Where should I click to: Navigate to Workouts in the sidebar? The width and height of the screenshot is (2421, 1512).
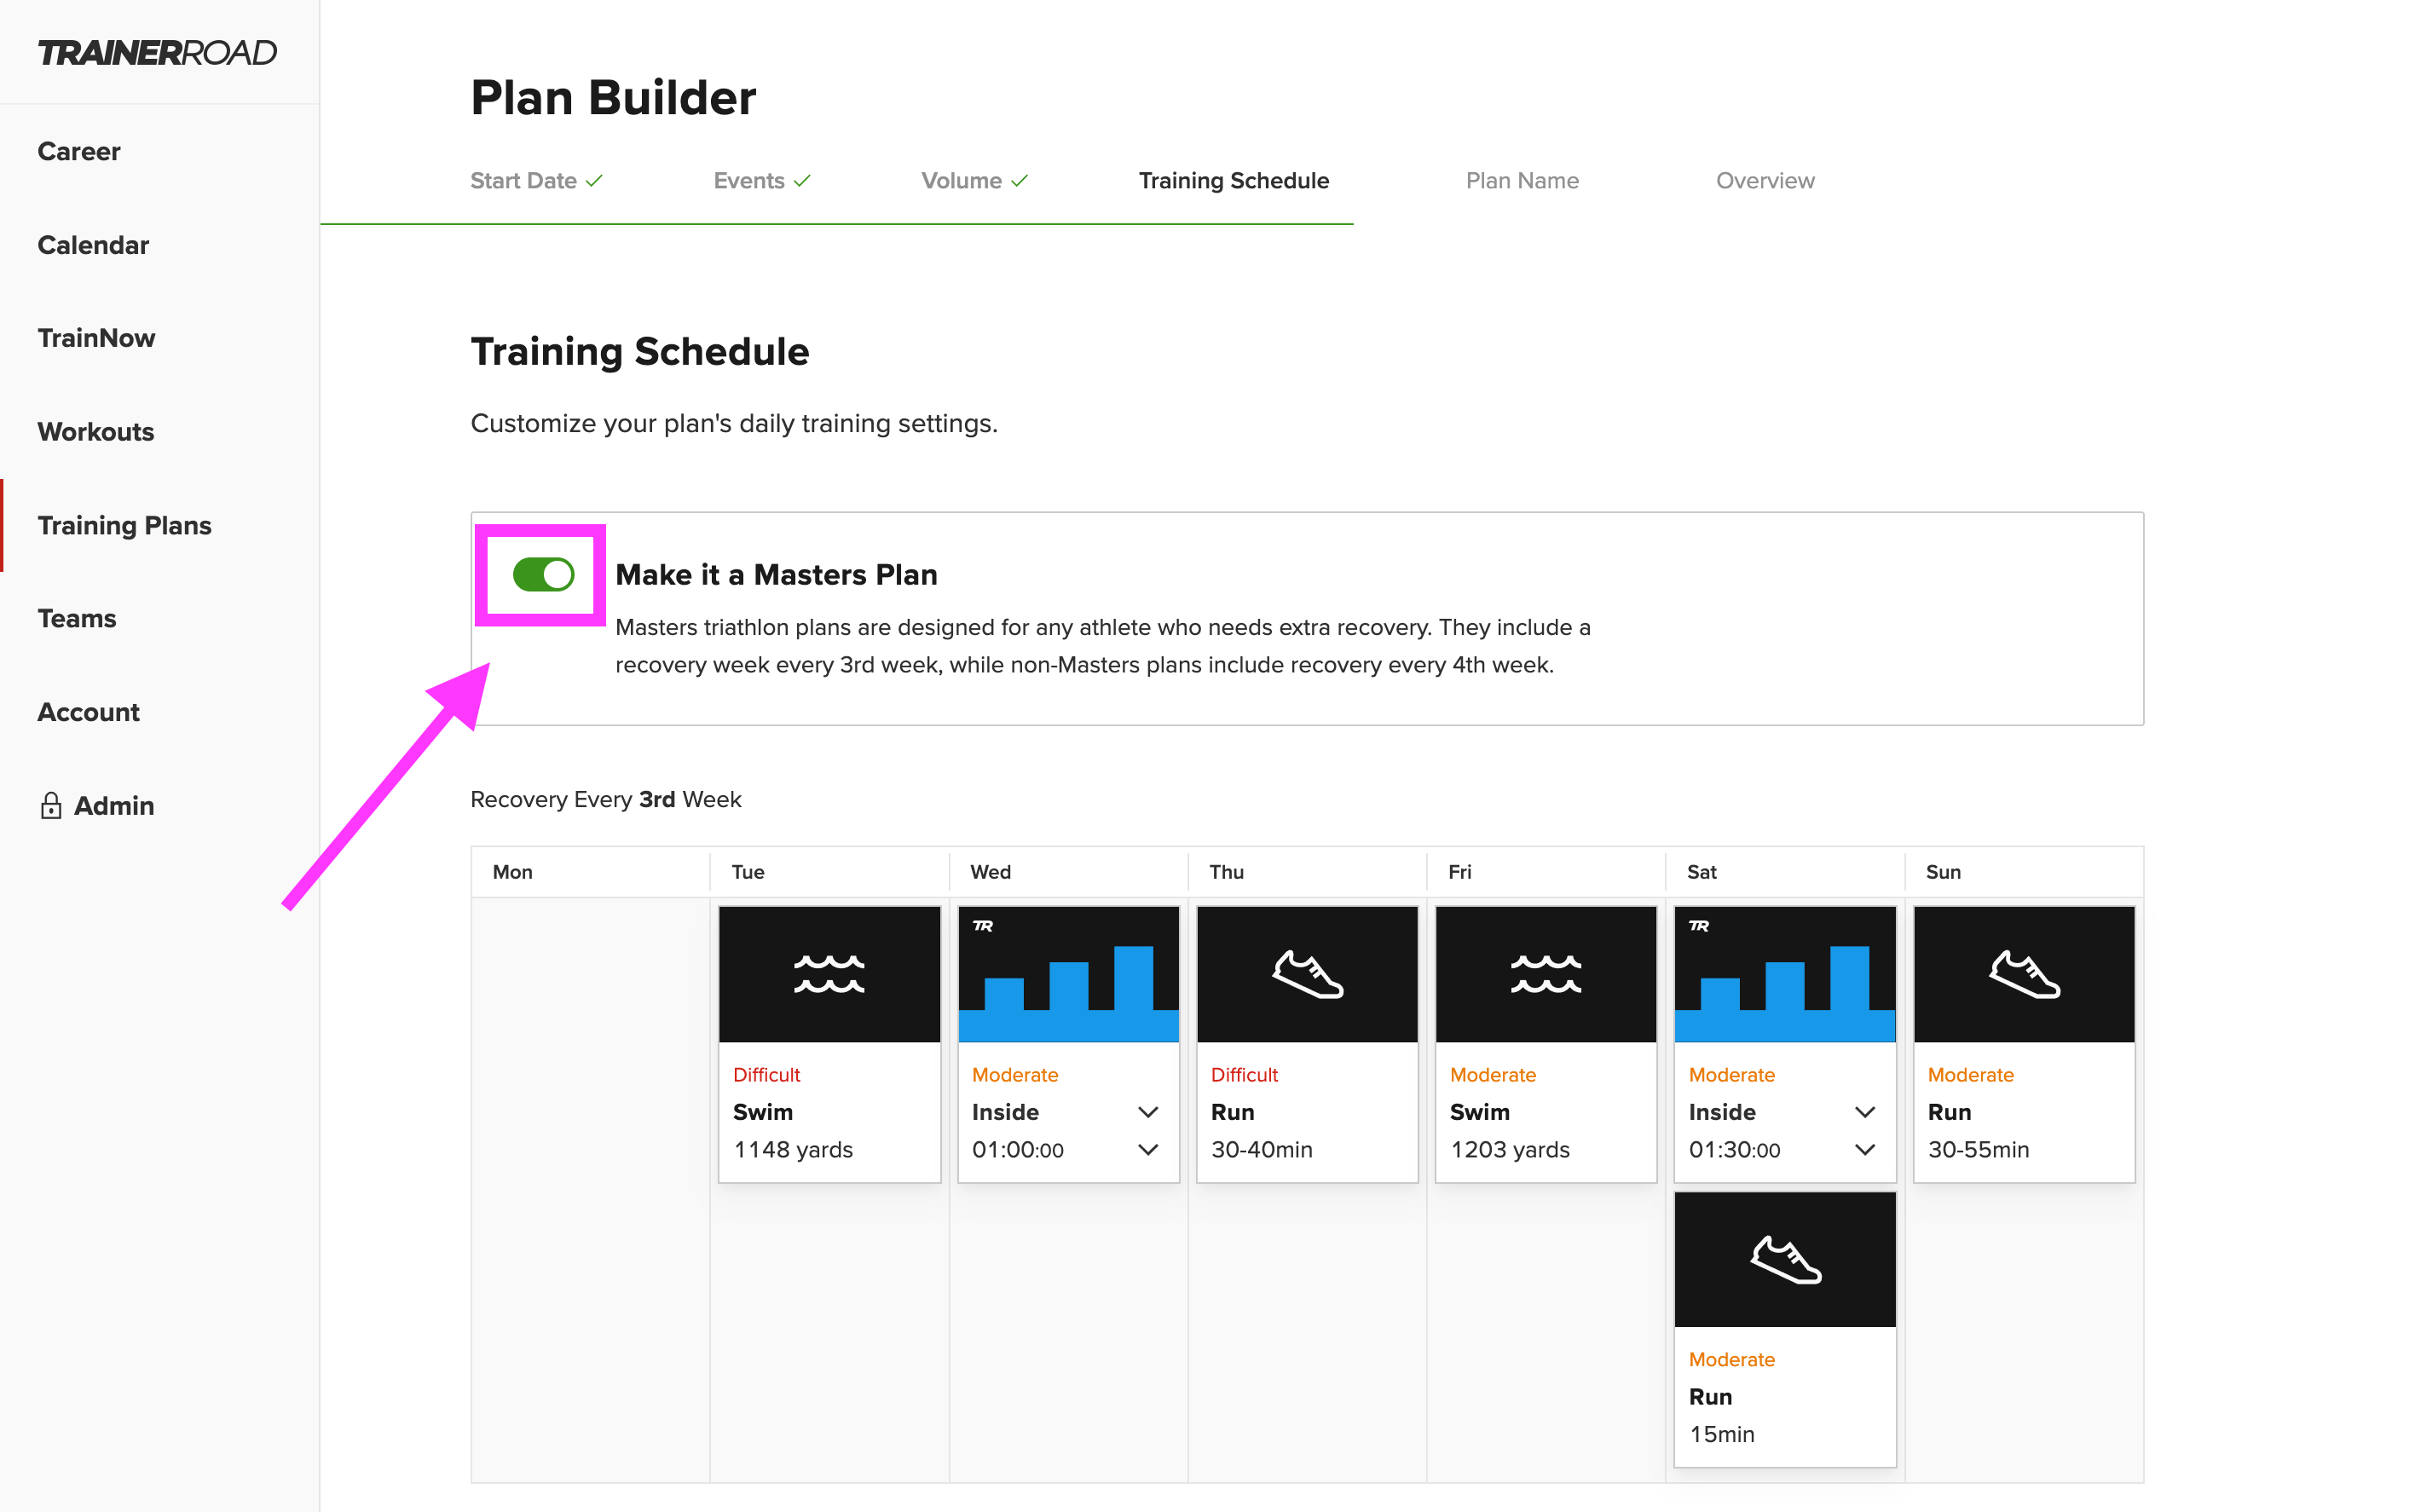point(96,432)
